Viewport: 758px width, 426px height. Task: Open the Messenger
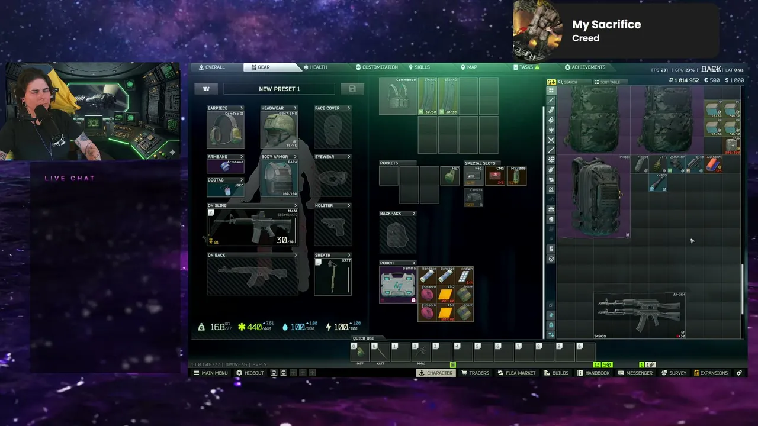tap(635, 373)
